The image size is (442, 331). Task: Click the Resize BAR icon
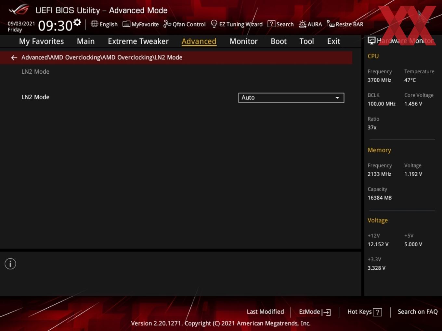point(331,24)
